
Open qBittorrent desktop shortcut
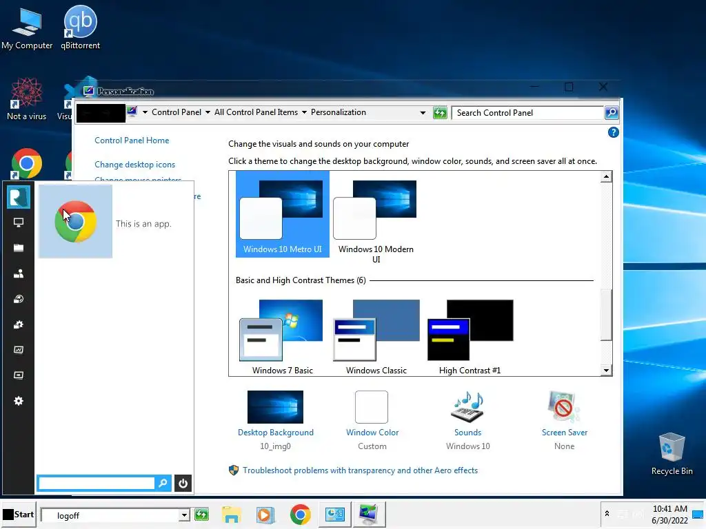click(80, 28)
